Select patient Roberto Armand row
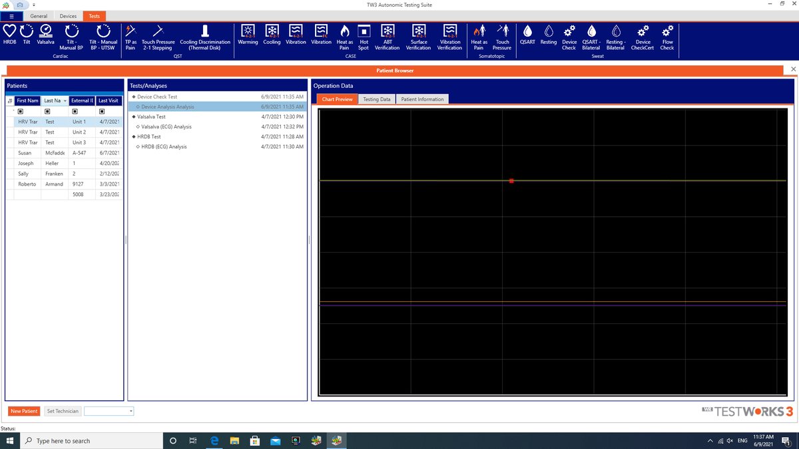The width and height of the screenshot is (799, 449). coord(65,184)
